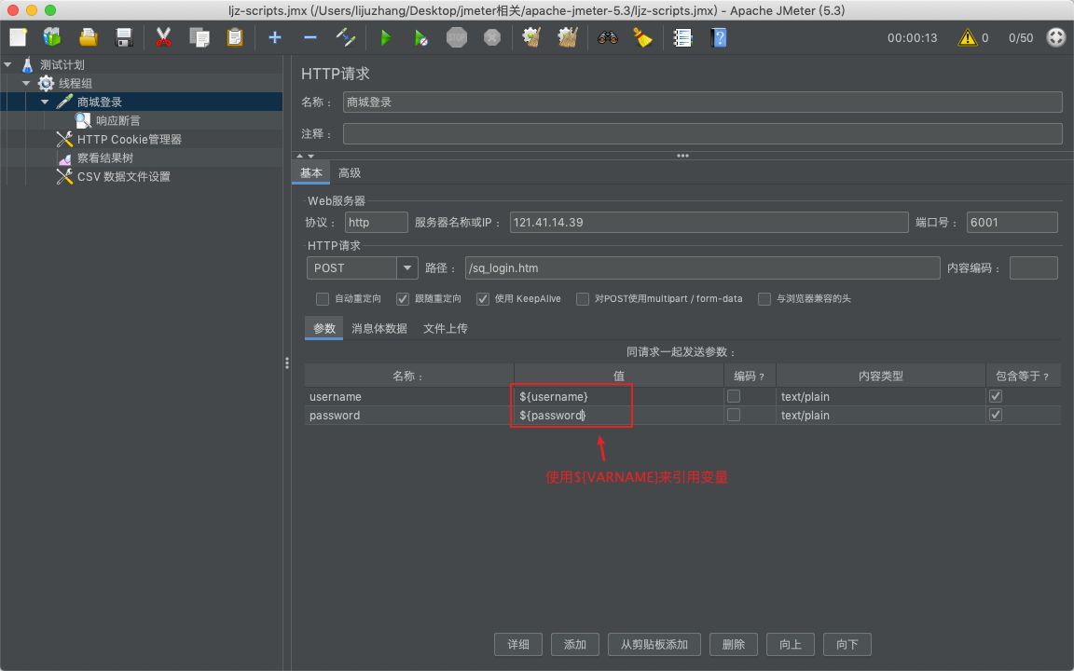Toggle the 使用 KeepAlive checkbox

coord(483,299)
